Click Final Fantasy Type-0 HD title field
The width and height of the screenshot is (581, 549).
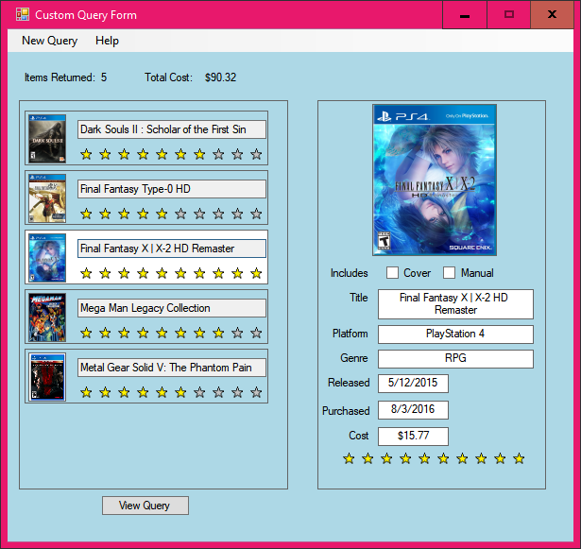(172, 189)
